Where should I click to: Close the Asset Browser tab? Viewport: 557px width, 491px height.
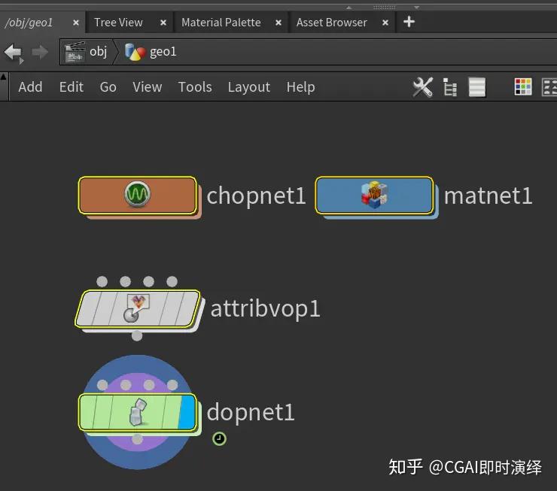coord(385,23)
